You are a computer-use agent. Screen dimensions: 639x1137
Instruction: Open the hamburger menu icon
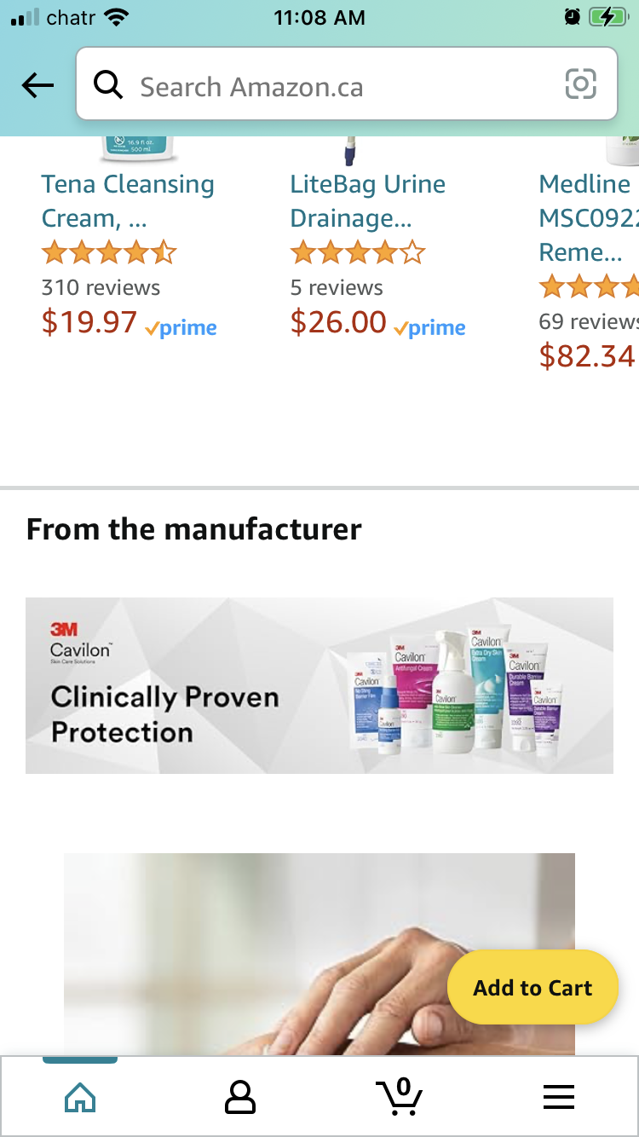(x=559, y=1097)
